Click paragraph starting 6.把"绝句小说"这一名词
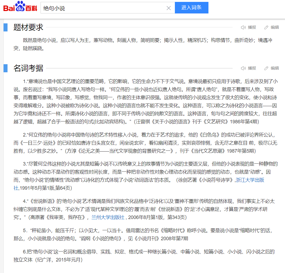Image resolution: width=285 pixels, height=273 pixels. tap(144, 256)
